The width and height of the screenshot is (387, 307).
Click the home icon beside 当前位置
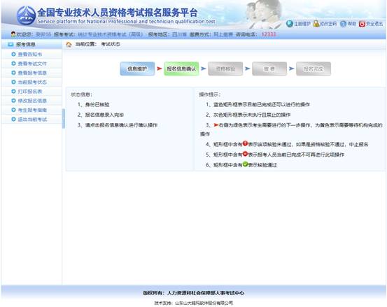click(x=69, y=44)
